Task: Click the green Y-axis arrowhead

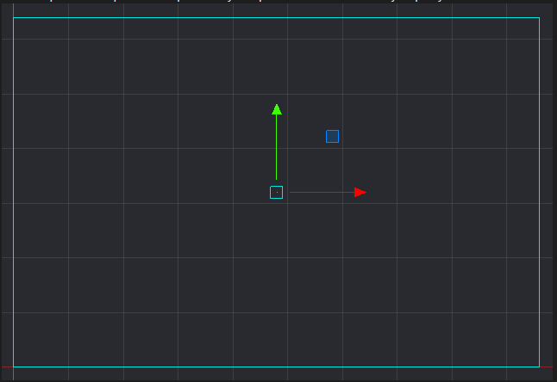Action: tap(277, 109)
